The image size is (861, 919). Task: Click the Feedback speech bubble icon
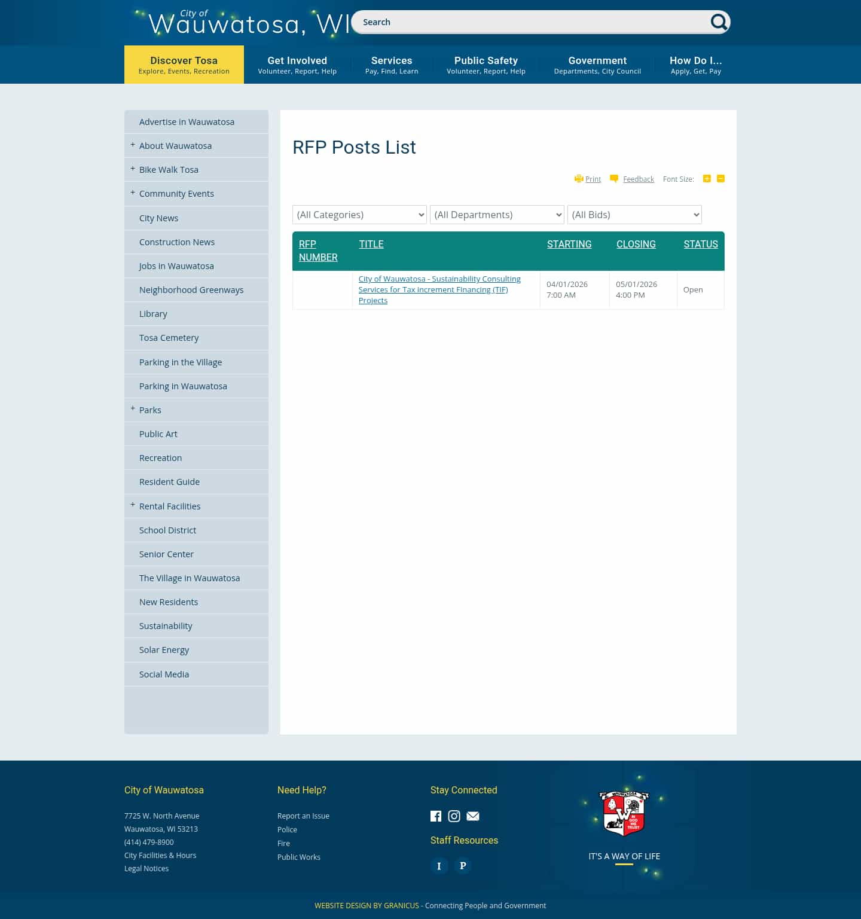pos(614,178)
